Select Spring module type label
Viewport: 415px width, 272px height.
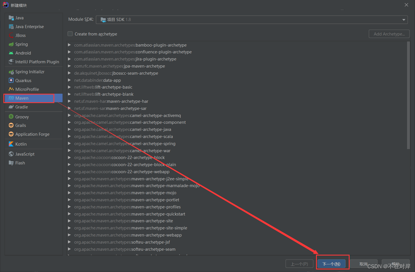(x=22, y=44)
